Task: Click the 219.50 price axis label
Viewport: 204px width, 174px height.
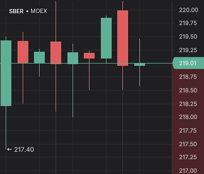Action: pos(188,37)
